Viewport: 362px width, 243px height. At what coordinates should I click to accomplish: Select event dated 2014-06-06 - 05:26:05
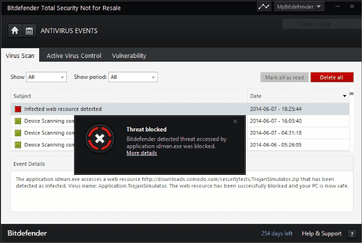(180, 145)
